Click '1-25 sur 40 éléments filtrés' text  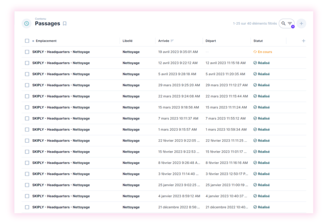255,23
